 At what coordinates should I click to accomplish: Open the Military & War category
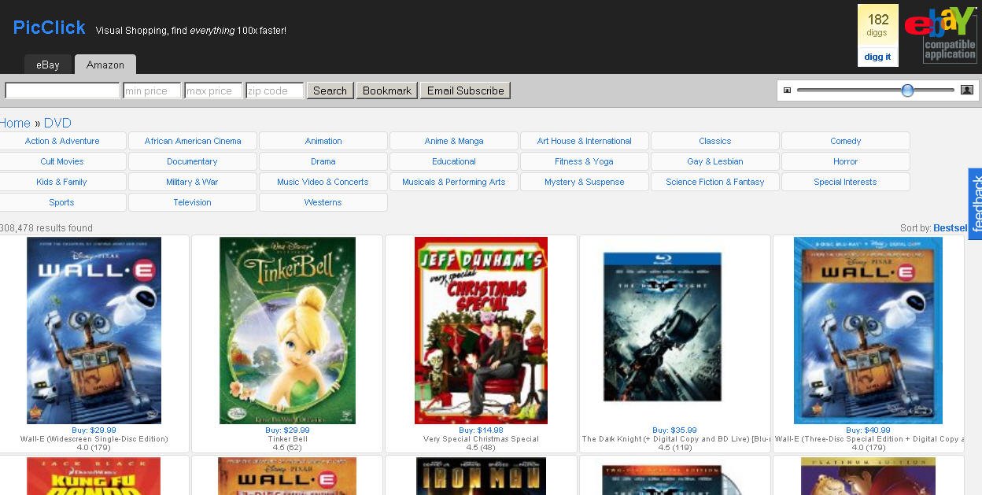point(193,182)
